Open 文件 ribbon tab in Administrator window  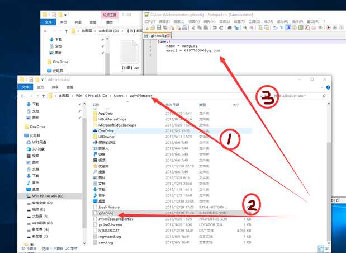click(25, 87)
